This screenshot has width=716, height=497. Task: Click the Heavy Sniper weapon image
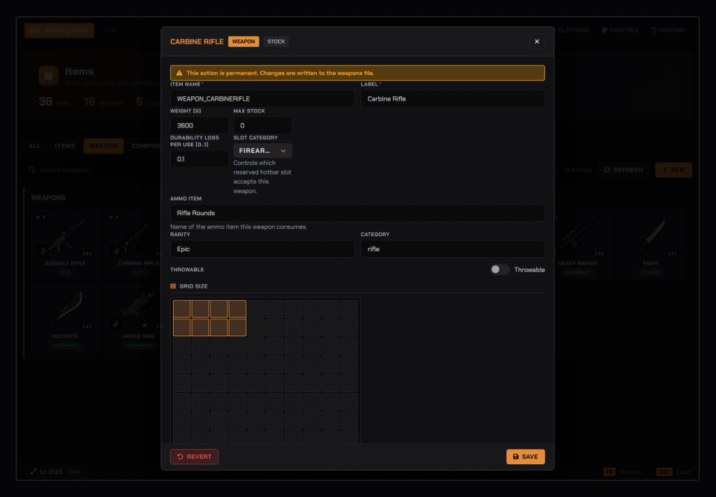point(578,236)
